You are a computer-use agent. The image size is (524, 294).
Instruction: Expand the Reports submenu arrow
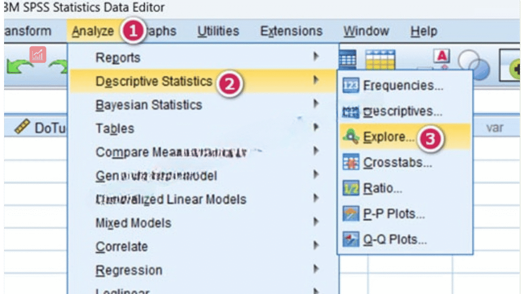coord(316,57)
